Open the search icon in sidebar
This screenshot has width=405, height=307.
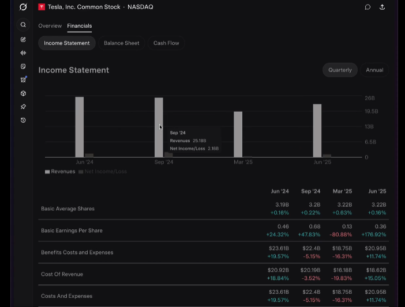pyautogui.click(x=23, y=25)
